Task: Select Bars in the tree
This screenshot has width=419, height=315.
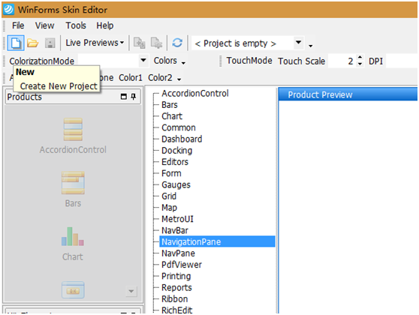Action: tap(170, 105)
